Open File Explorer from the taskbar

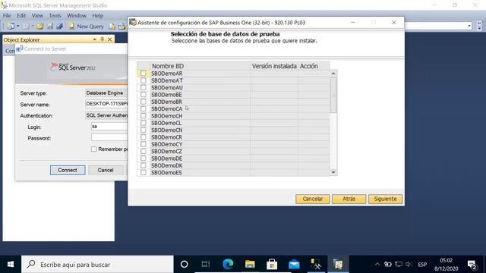tap(250, 265)
